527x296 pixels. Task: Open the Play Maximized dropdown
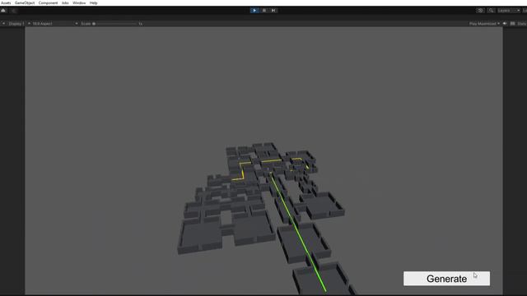point(484,24)
